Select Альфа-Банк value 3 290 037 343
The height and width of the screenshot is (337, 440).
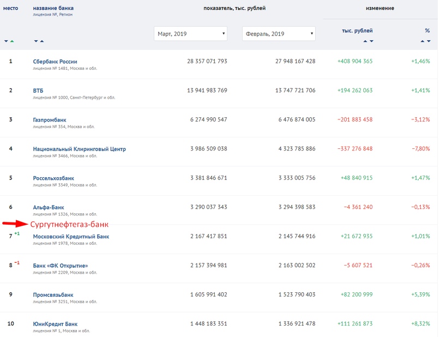209,207
